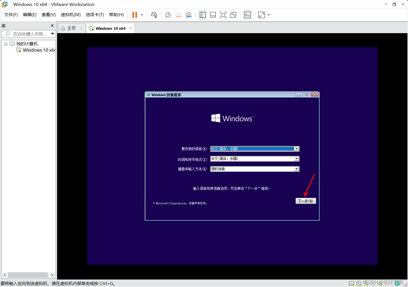408x287 pixels.
Task: Take a snapshot of this virtual machine
Action: 168,15
